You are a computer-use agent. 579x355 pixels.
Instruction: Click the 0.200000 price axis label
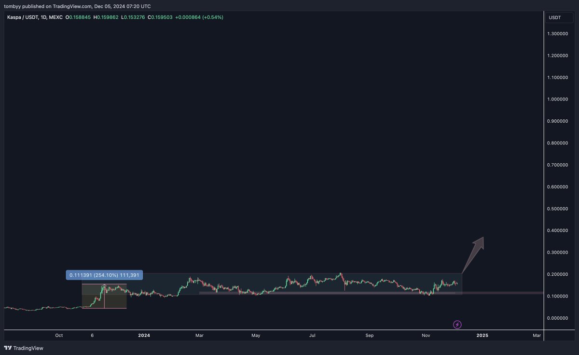(558, 274)
